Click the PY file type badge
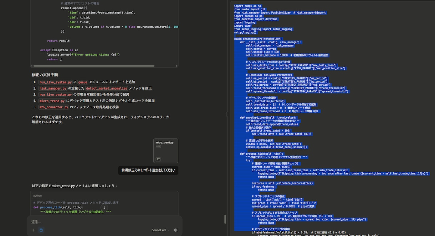The image size is (435, 236). 158,159
